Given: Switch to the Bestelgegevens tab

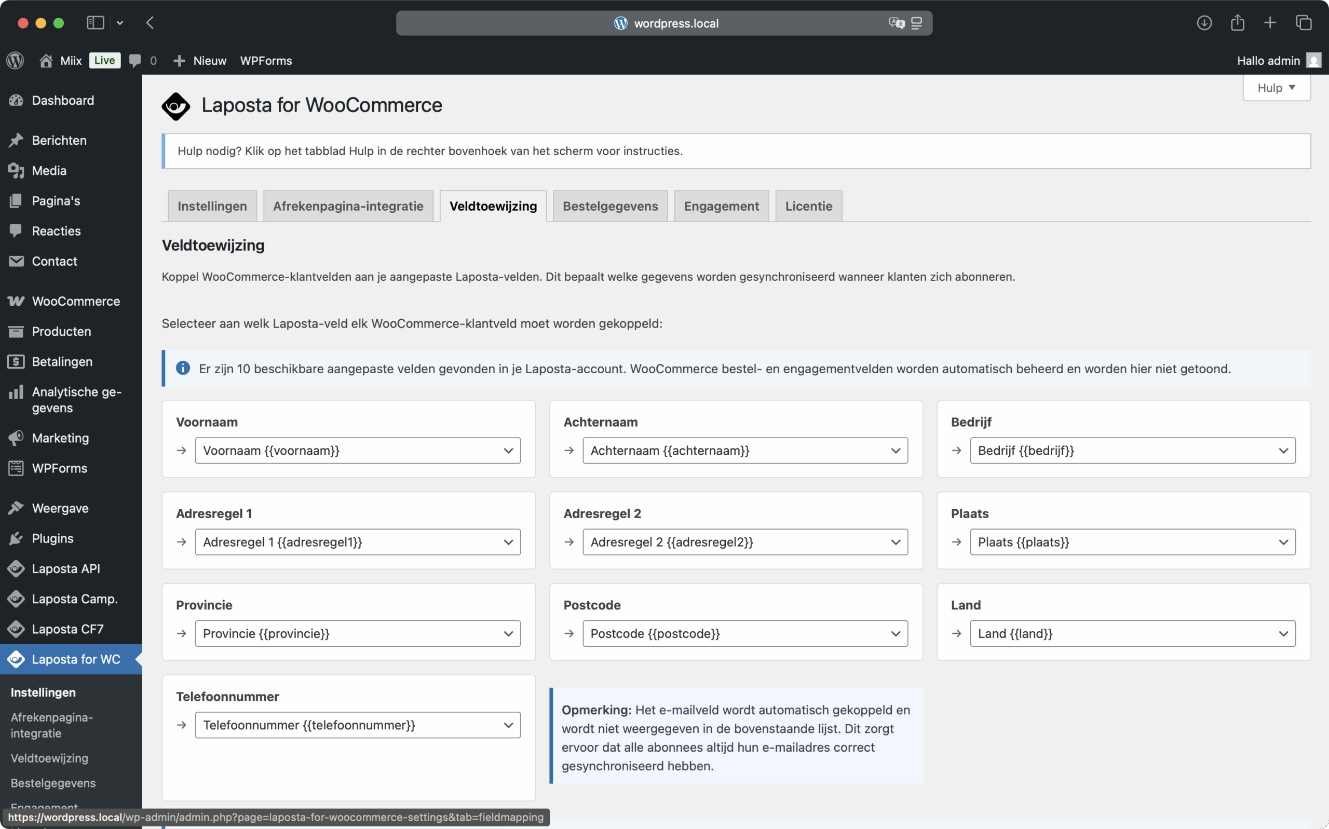Looking at the screenshot, I should click(610, 206).
